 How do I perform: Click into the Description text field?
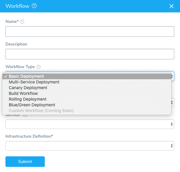(90, 54)
